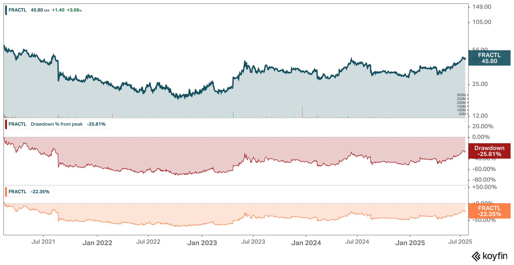The image size is (514, 265).
Task: Click the orange color bar of the FRACTL -22.35% legend
Action: click(x=6, y=192)
